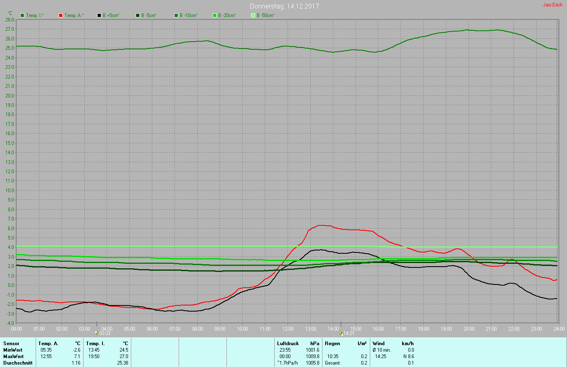Screen dimensions: 567x367
Task: Click the Jarz Erich link
Action: pyautogui.click(x=552, y=5)
